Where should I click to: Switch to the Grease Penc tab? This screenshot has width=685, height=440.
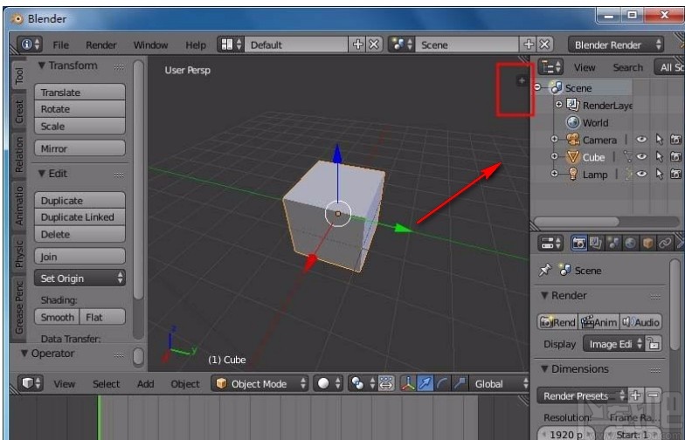tap(19, 307)
